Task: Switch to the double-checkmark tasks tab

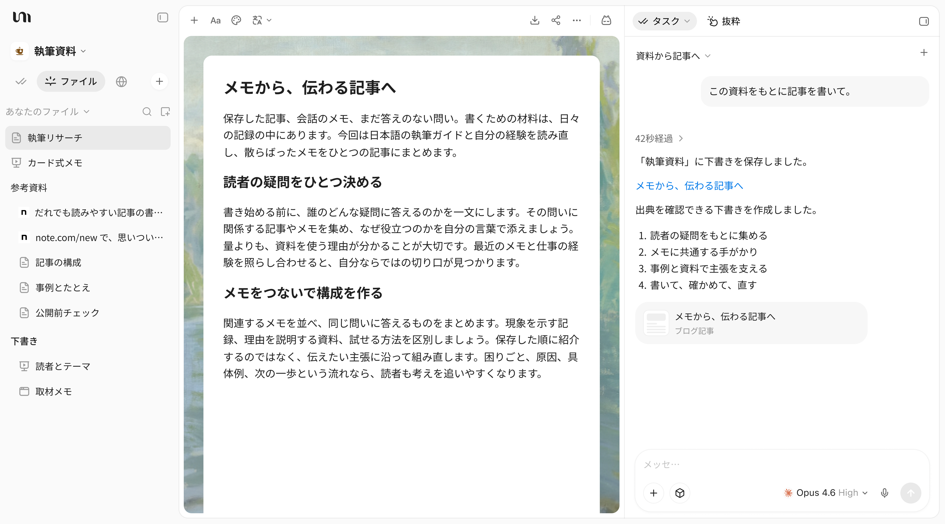Action: pyautogui.click(x=20, y=81)
